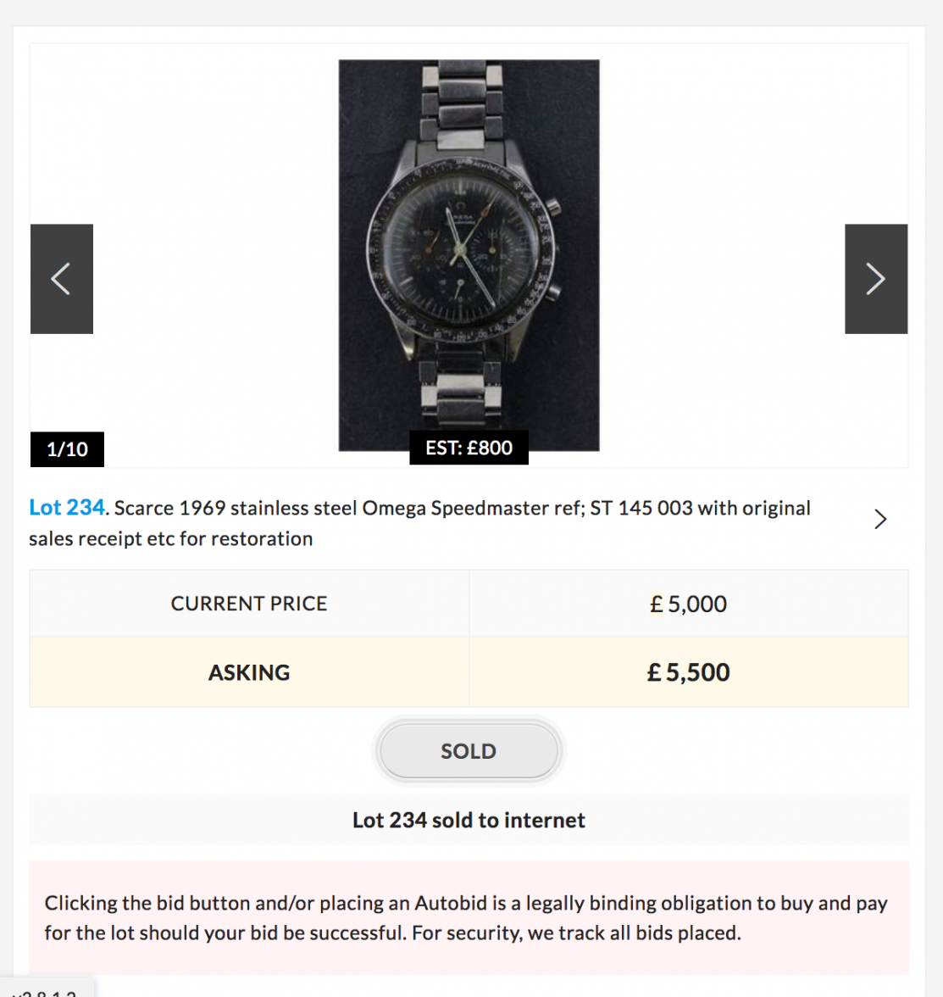The height and width of the screenshot is (997, 943).
Task: Open the Lot 234 hyperlink
Action: [67, 507]
